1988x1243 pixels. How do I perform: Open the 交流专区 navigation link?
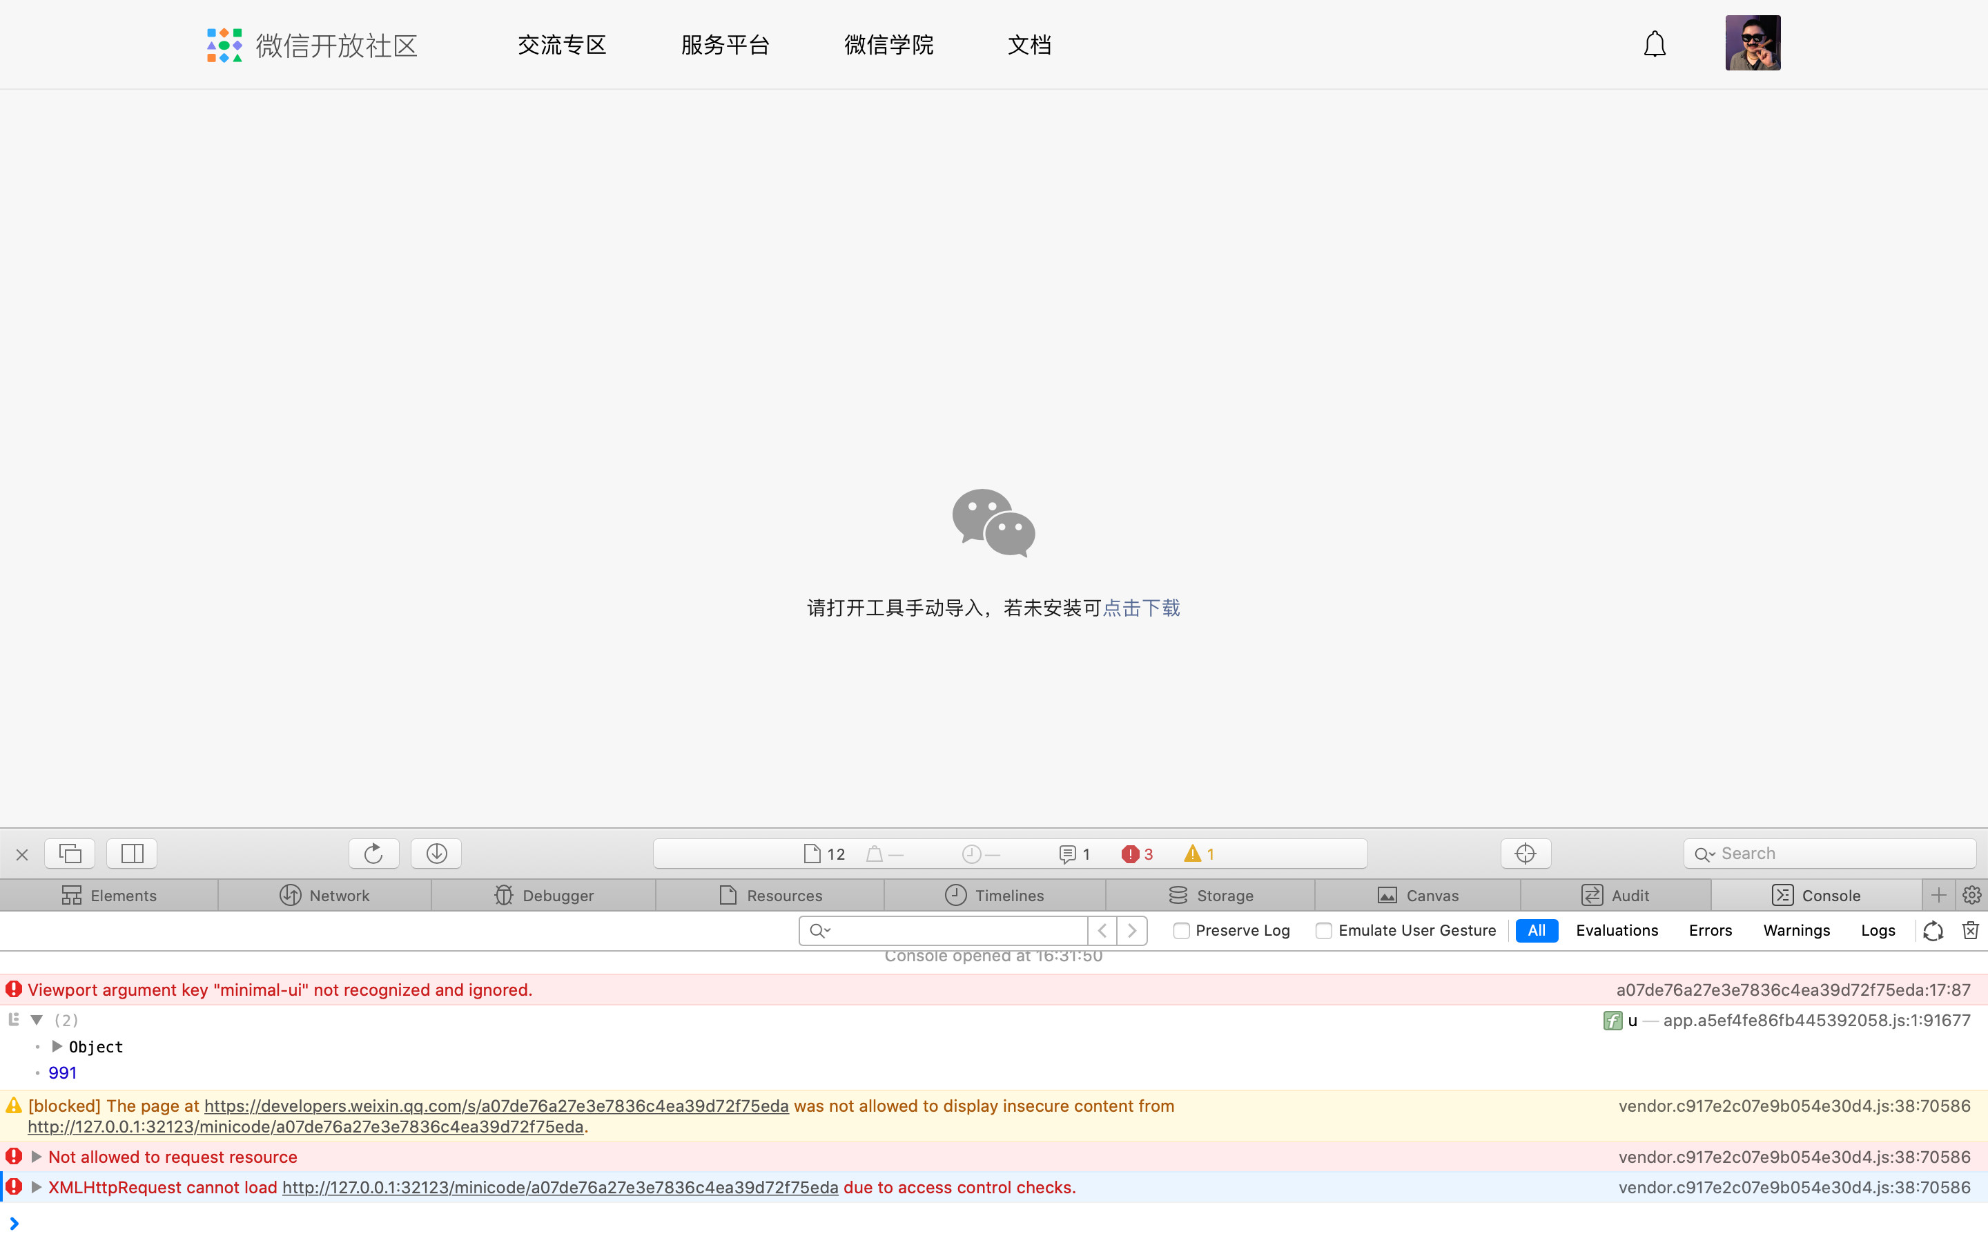(562, 45)
